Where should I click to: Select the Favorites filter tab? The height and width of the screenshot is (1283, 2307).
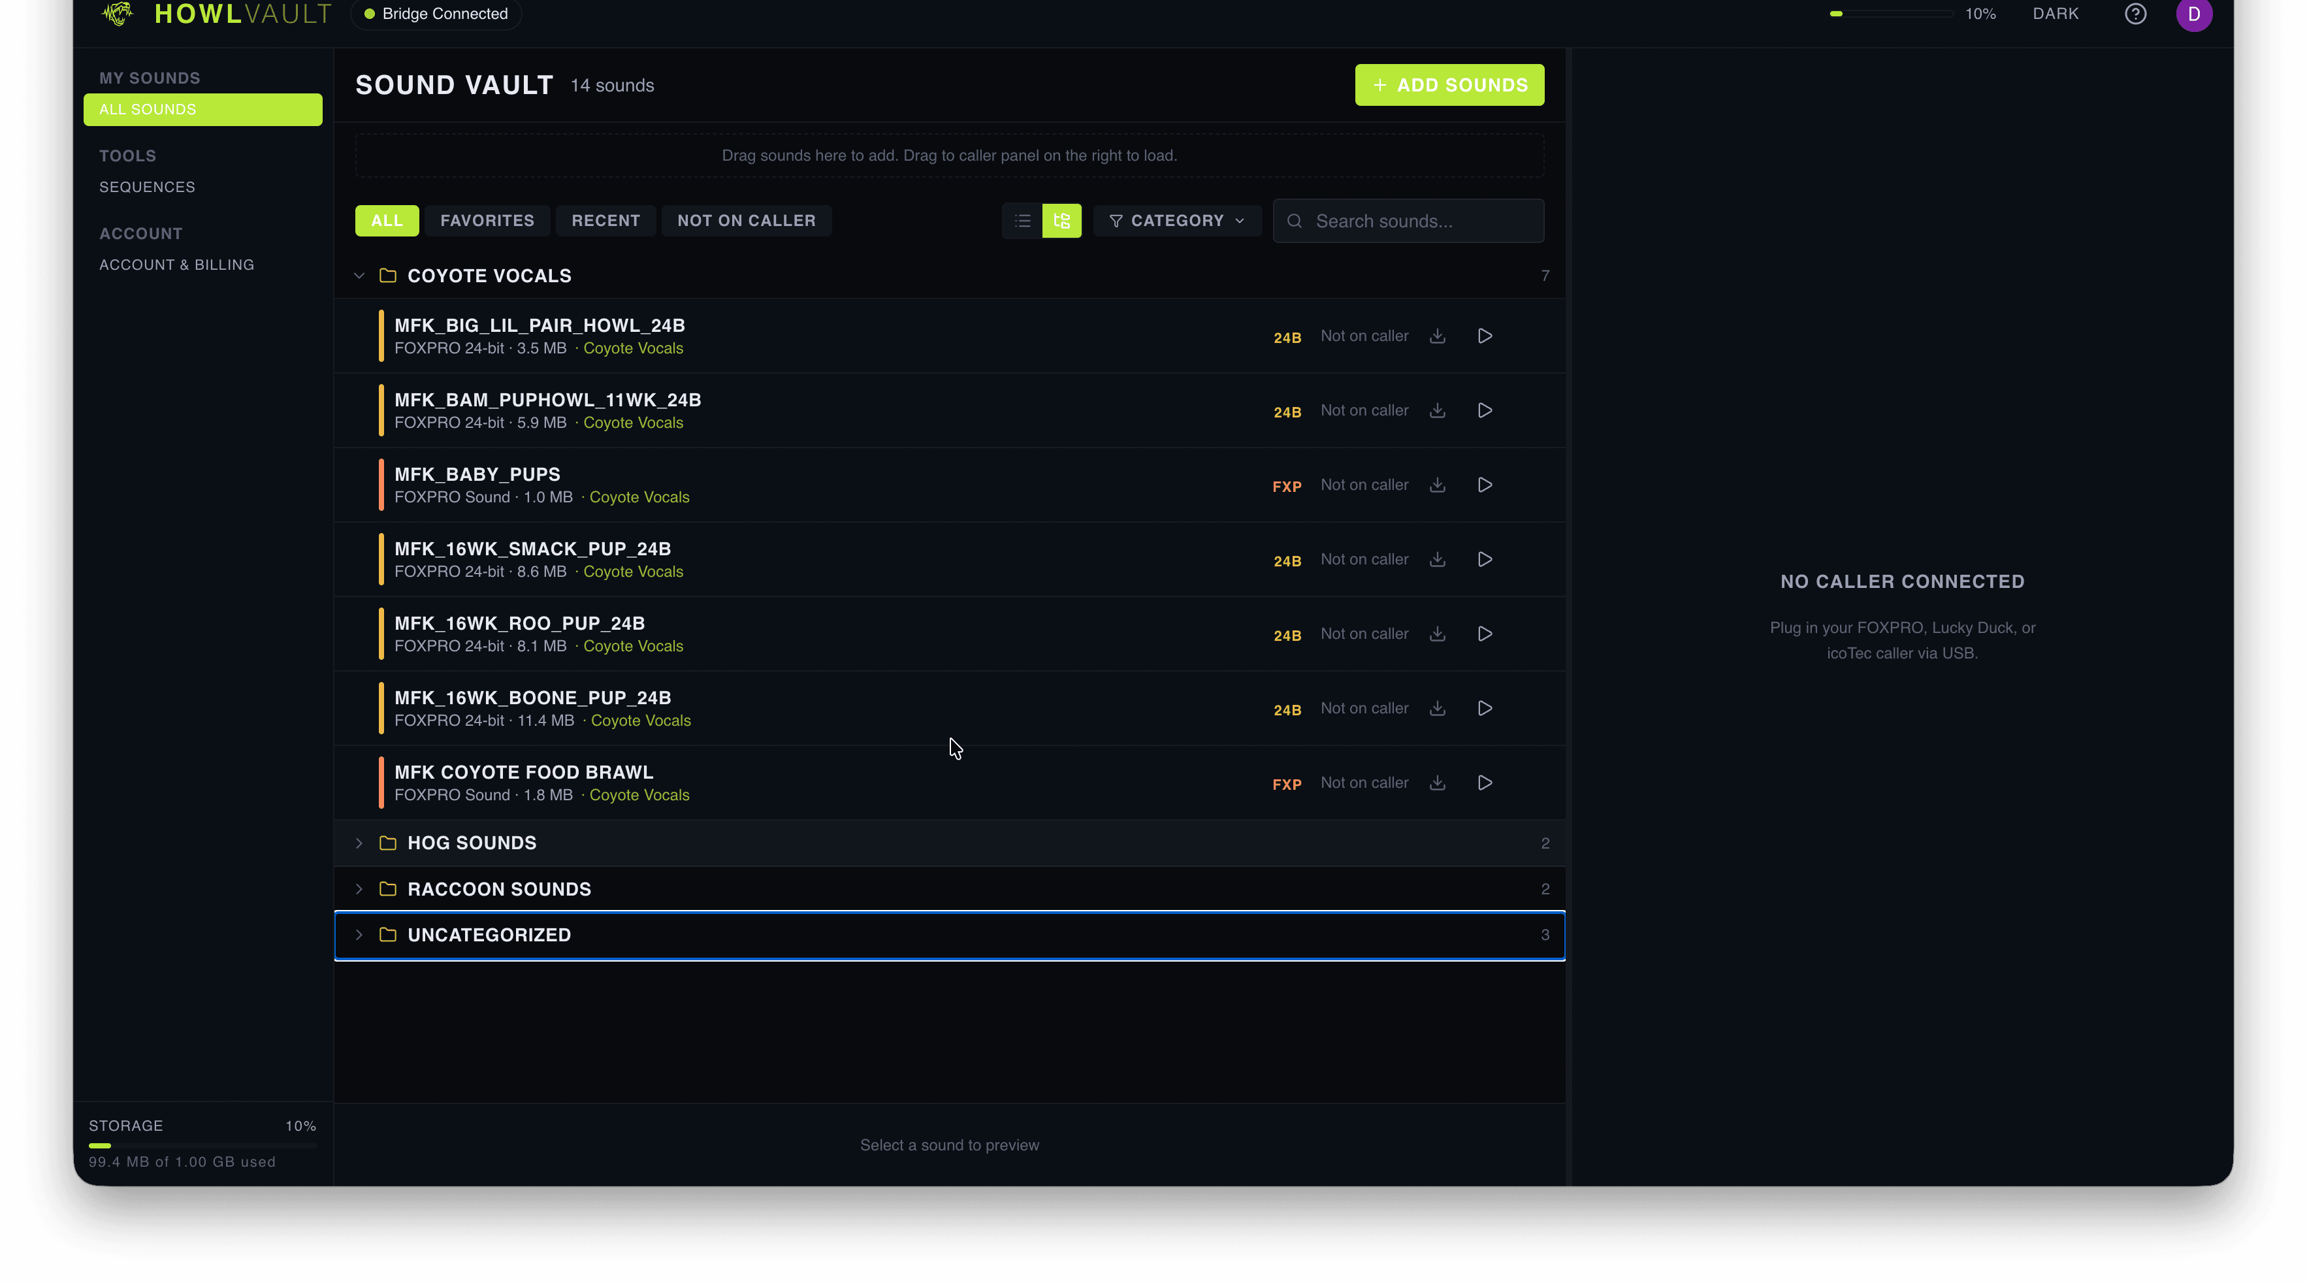point(487,220)
